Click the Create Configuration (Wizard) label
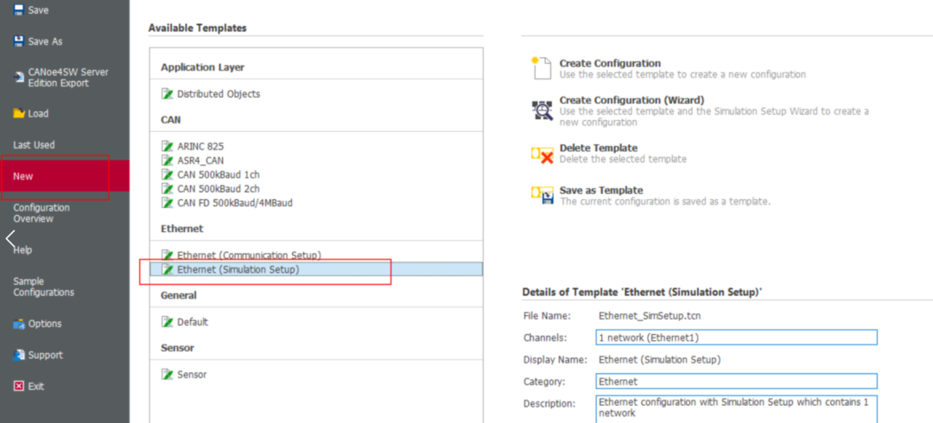The image size is (933, 423). pyautogui.click(x=632, y=100)
